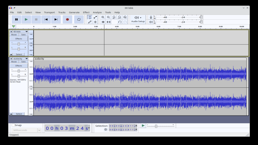Open the Effect menu

click(x=86, y=12)
